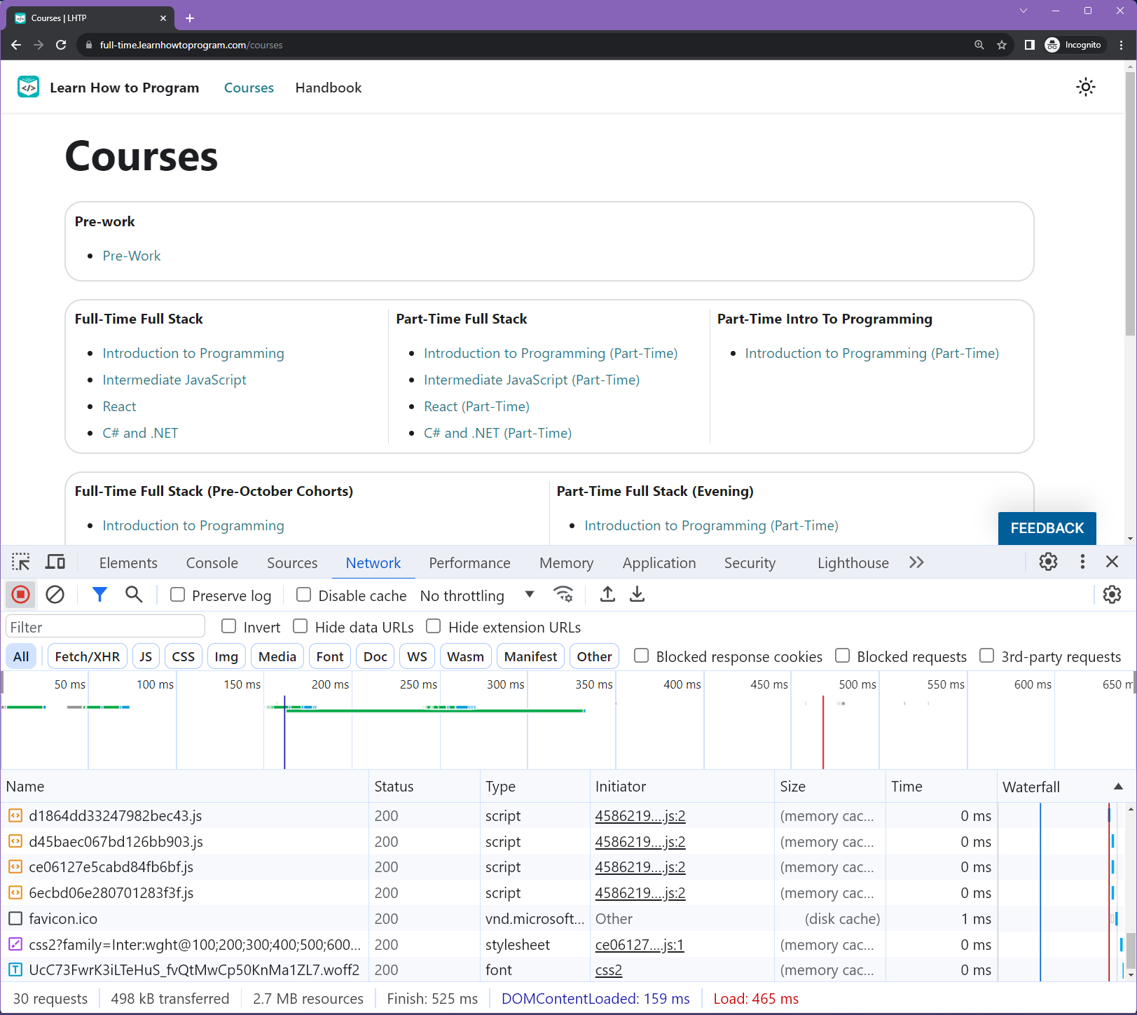Viewport: 1137px width, 1015px height.
Task: Check Hide extension URLs
Action: [x=434, y=626]
